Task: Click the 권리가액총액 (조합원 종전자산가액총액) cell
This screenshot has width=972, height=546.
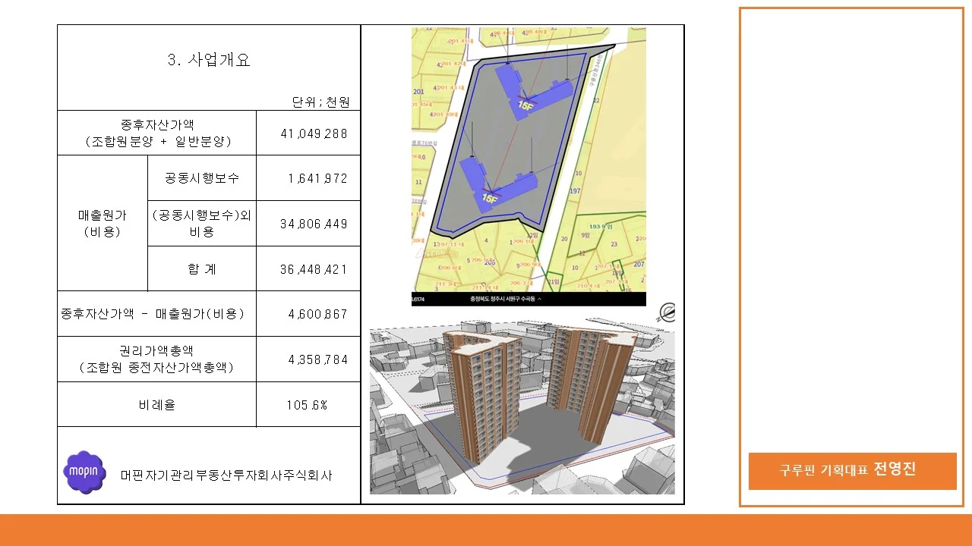Action: (x=157, y=359)
